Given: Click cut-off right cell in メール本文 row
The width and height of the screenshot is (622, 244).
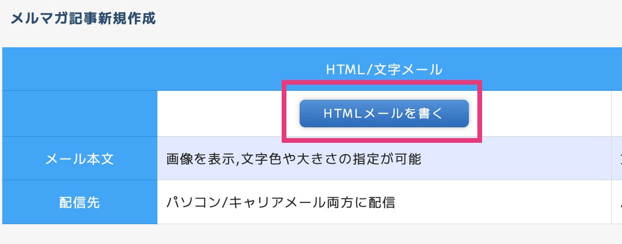Looking at the screenshot, I should tap(617, 158).
